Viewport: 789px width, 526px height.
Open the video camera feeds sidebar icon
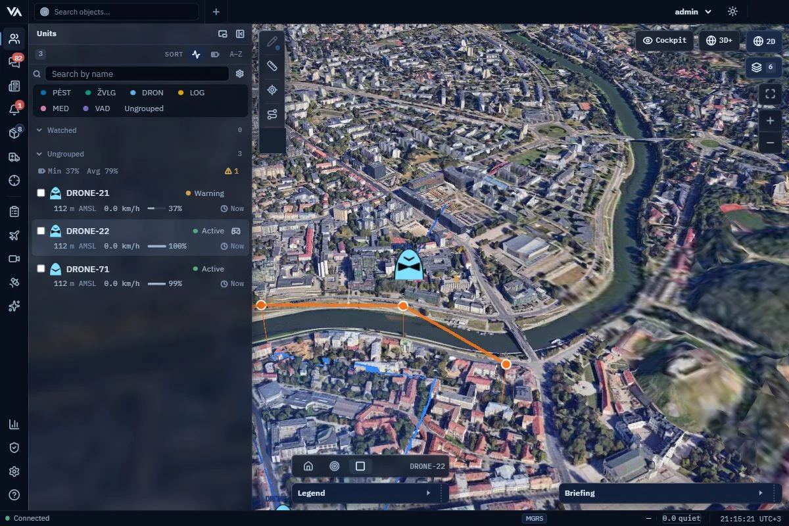14,259
